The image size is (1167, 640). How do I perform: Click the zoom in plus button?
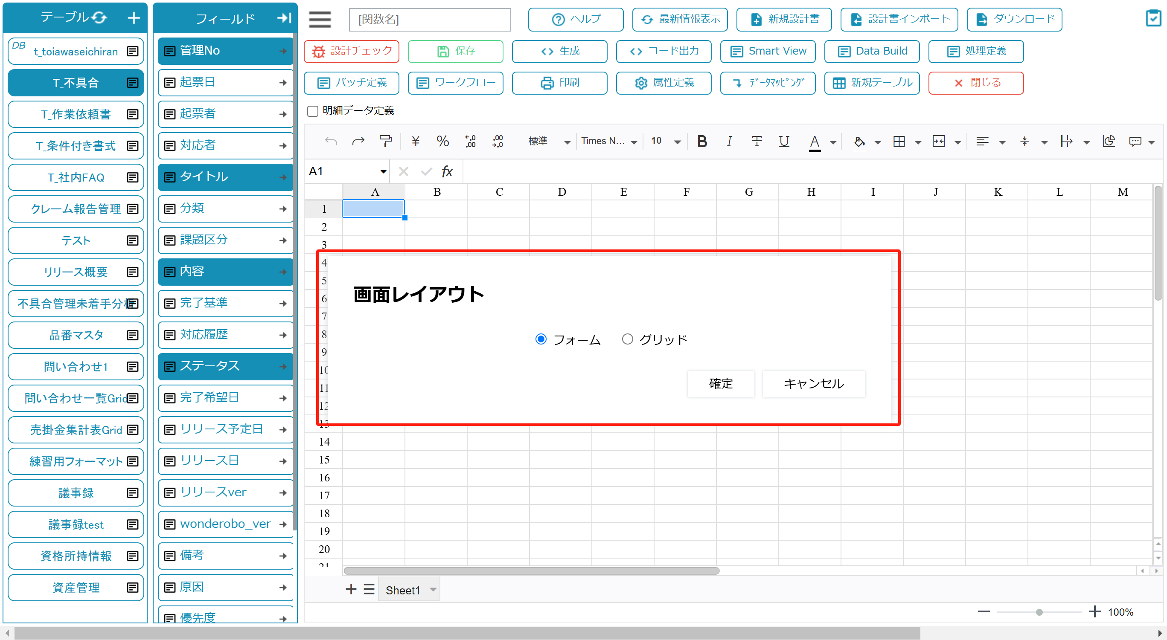click(x=1094, y=611)
